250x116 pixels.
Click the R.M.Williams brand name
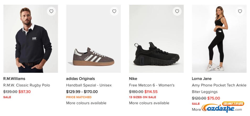(14, 79)
